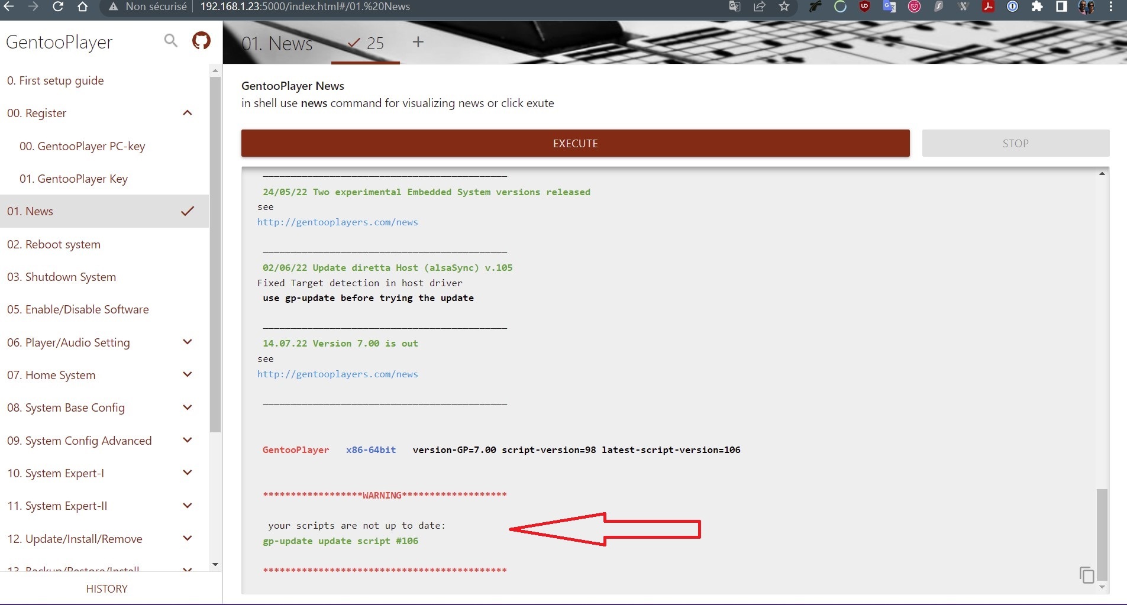This screenshot has height=605, width=1127.
Task: Run the news command with EXECUTE
Action: (575, 143)
